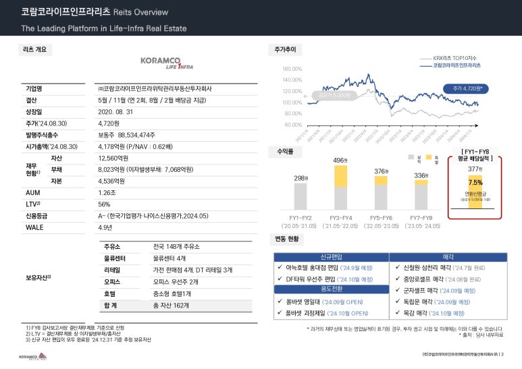Click the 주가추이 section label
Screen dimensions: 522x369
[285, 49]
